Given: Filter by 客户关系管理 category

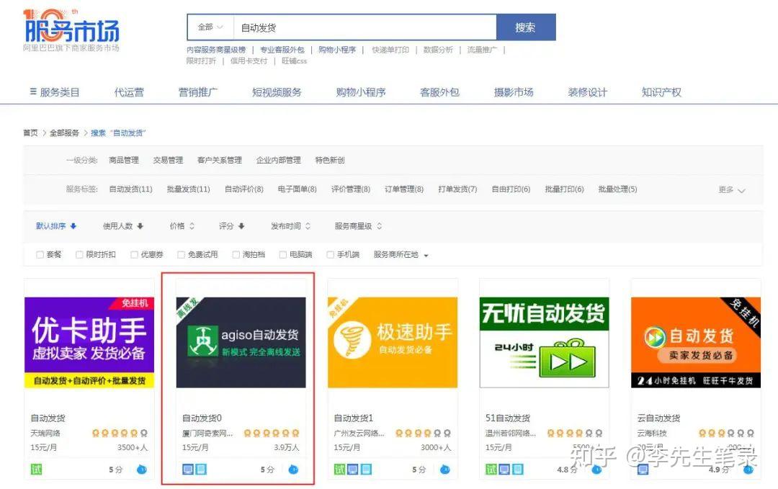Looking at the screenshot, I should click(219, 160).
